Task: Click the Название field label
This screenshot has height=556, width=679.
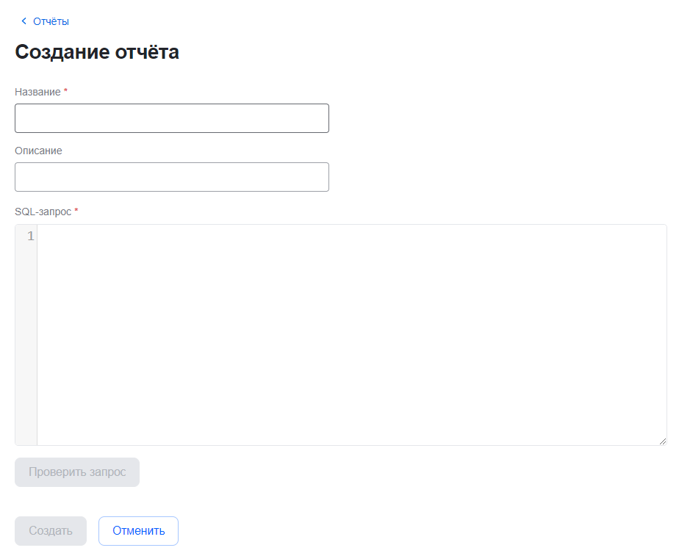Action: tap(37, 92)
